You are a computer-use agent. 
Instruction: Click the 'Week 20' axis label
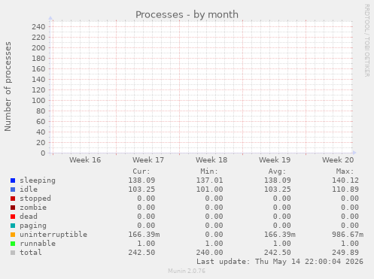338,160
